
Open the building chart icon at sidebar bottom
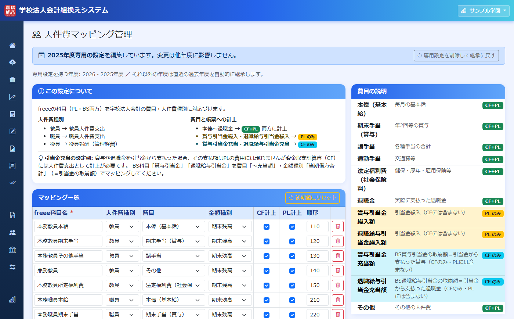pos(12,300)
